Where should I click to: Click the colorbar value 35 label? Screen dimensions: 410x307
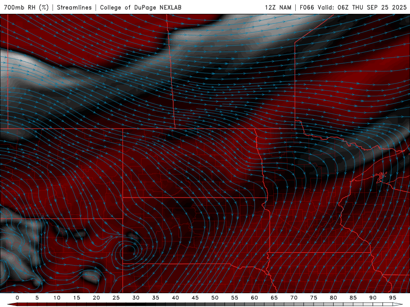click(x=155, y=298)
